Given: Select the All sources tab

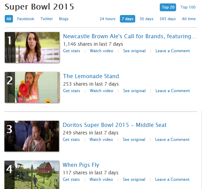Looking at the screenshot, I should click(9, 19).
